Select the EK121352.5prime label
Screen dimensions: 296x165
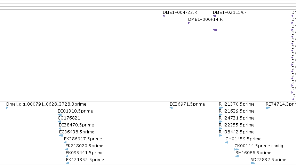(x=85, y=160)
